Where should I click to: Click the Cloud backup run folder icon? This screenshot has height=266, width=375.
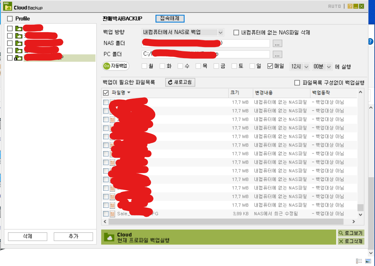pos(109,237)
